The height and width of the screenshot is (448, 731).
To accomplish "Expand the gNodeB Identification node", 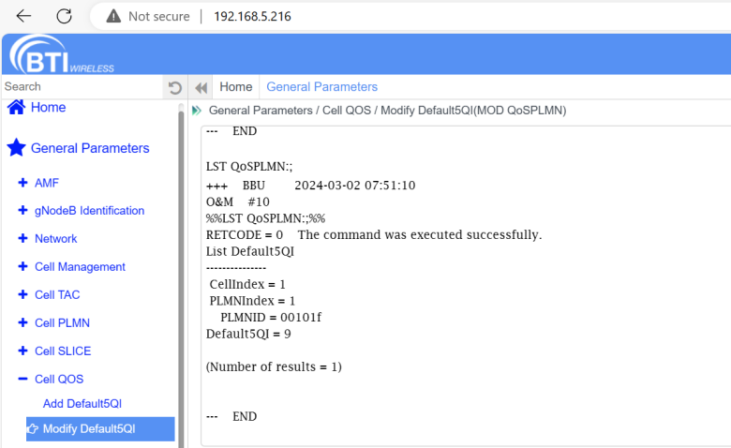I will (22, 211).
